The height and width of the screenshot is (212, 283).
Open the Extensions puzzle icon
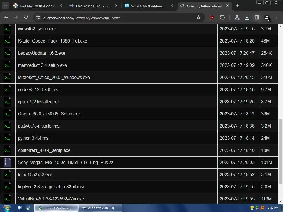[x=222, y=17]
